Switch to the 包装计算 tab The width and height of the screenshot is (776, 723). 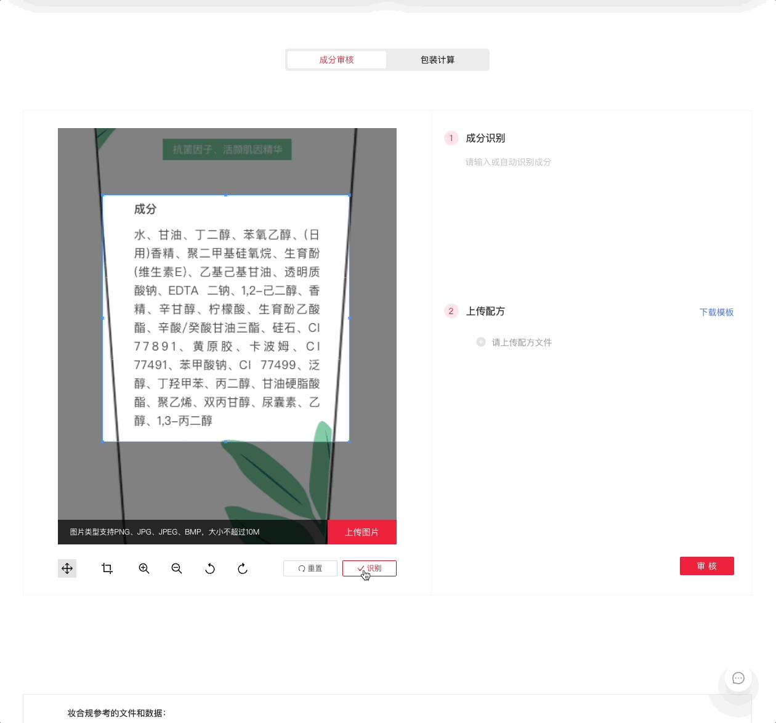[437, 60]
